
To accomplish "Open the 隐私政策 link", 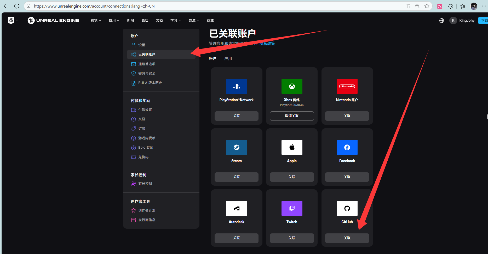I will tap(267, 44).
